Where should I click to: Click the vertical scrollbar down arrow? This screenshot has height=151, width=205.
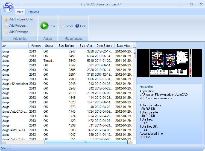[135, 137]
